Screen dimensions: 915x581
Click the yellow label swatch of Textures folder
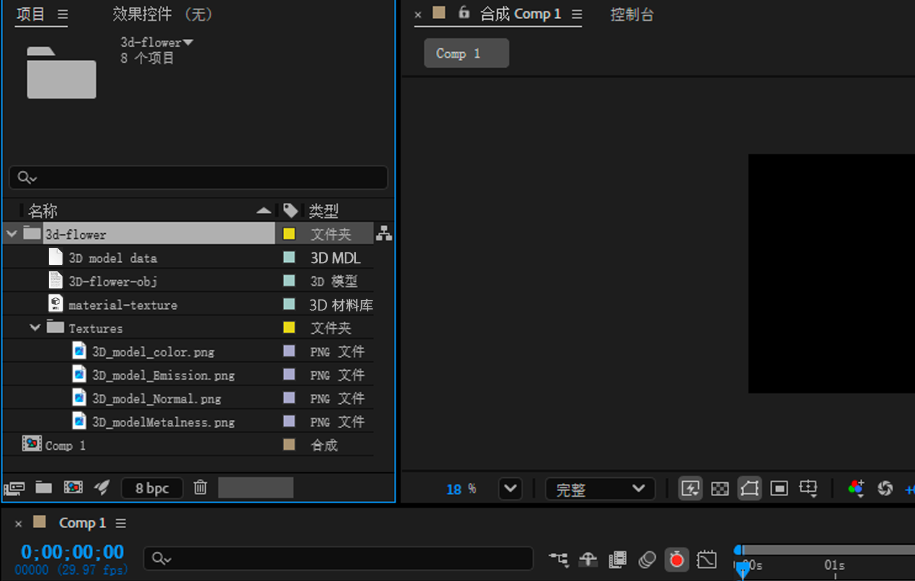[289, 327]
